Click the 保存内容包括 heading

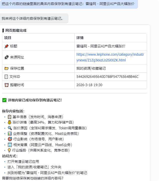point(13,111)
